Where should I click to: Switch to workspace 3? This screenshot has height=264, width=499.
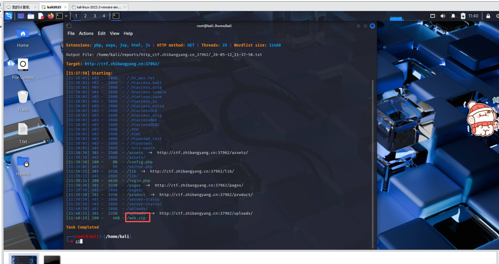95,16
